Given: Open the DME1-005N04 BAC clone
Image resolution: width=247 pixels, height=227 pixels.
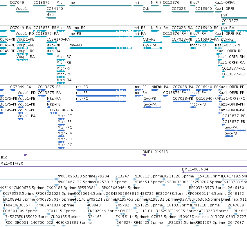Looking at the screenshot, I should (214, 172).
